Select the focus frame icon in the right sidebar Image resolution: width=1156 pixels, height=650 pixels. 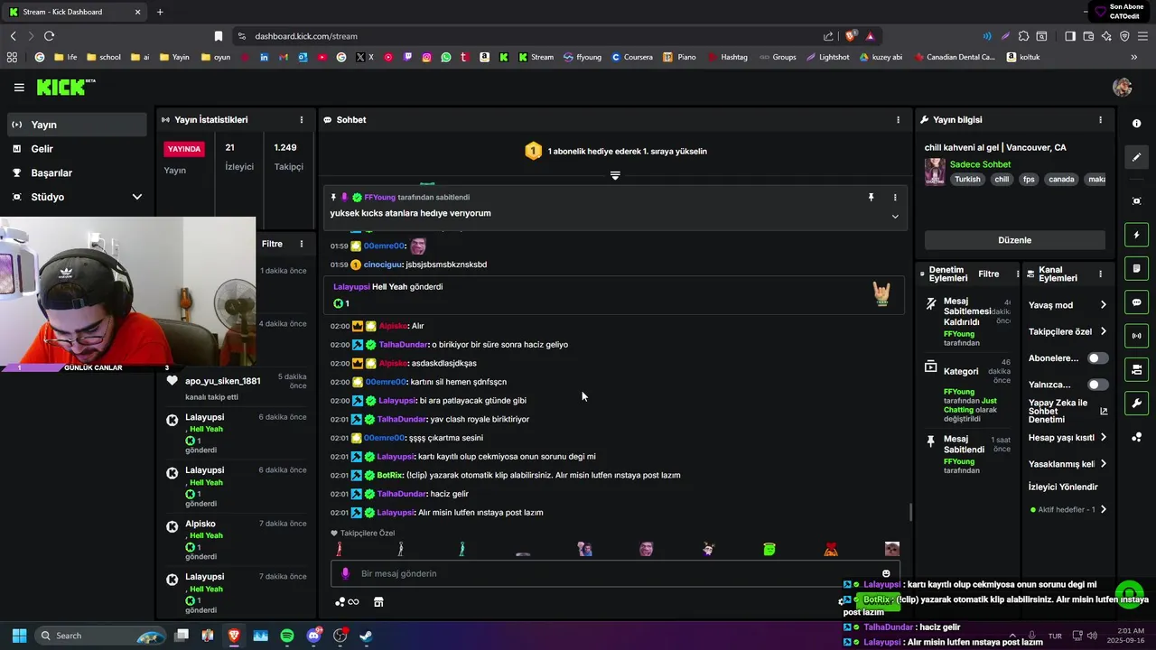(1136, 200)
